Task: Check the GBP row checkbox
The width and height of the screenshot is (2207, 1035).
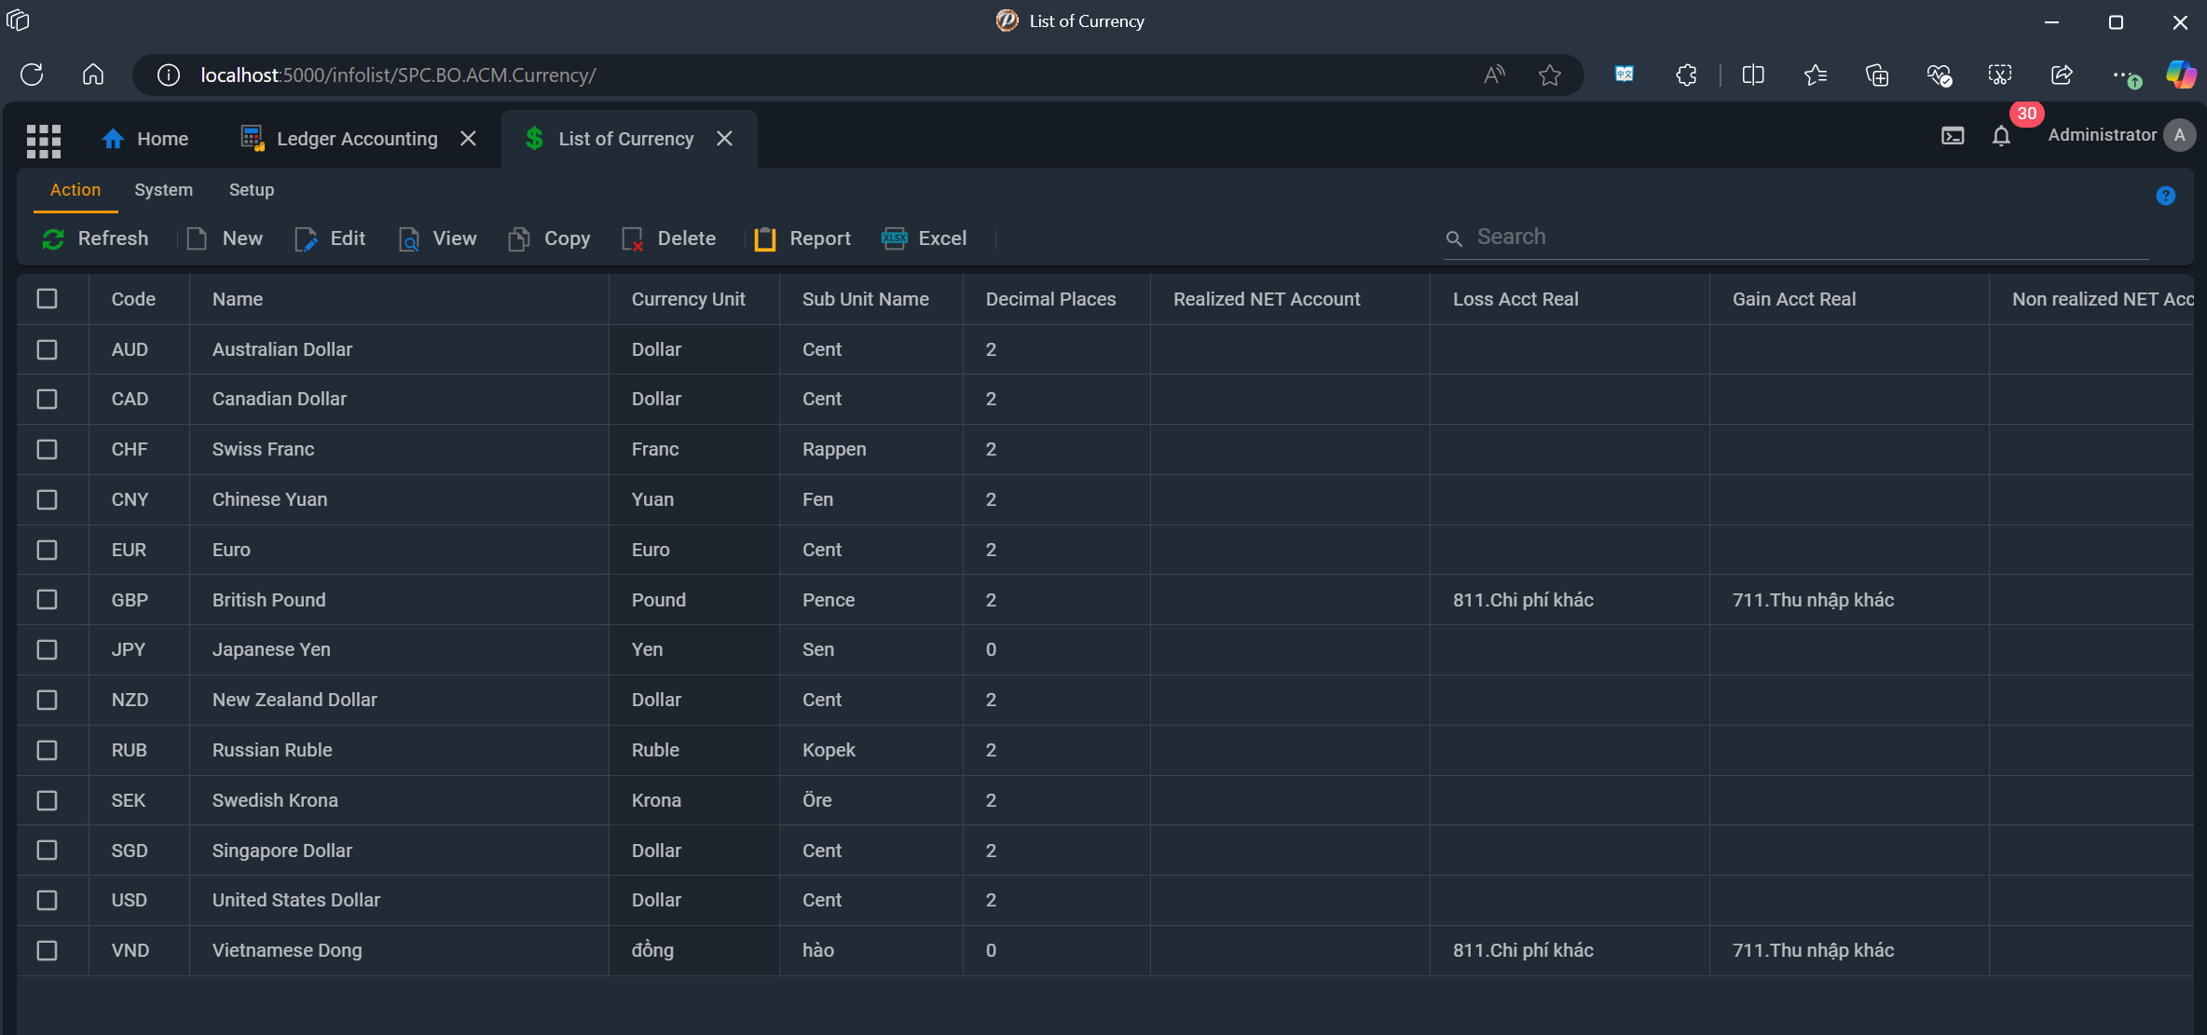Action: 47,600
